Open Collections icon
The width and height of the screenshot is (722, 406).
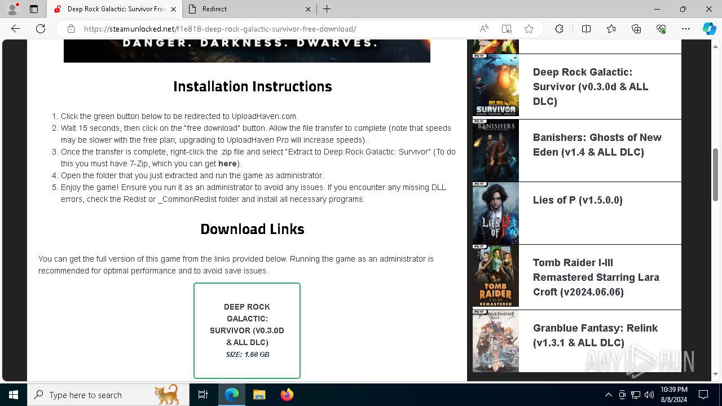[636, 29]
